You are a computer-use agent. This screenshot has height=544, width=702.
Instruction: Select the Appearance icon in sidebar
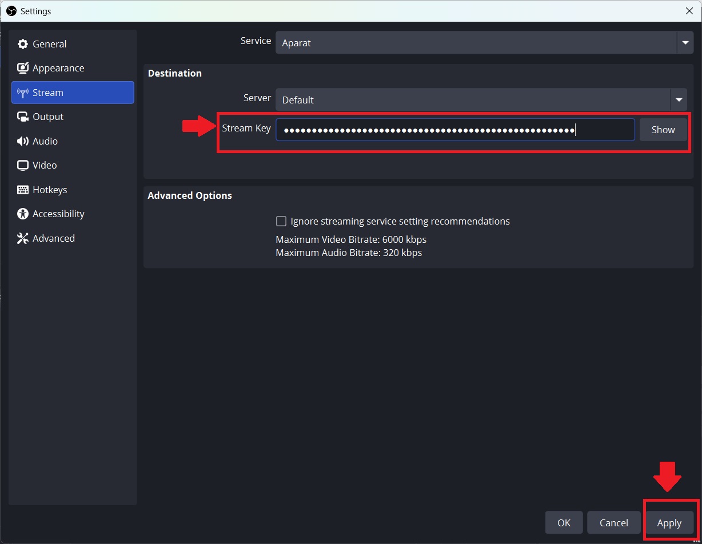[x=23, y=68]
